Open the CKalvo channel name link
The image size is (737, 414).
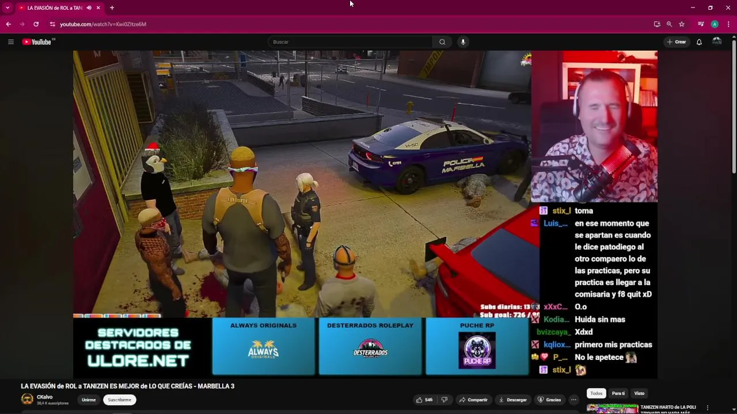[45, 397]
